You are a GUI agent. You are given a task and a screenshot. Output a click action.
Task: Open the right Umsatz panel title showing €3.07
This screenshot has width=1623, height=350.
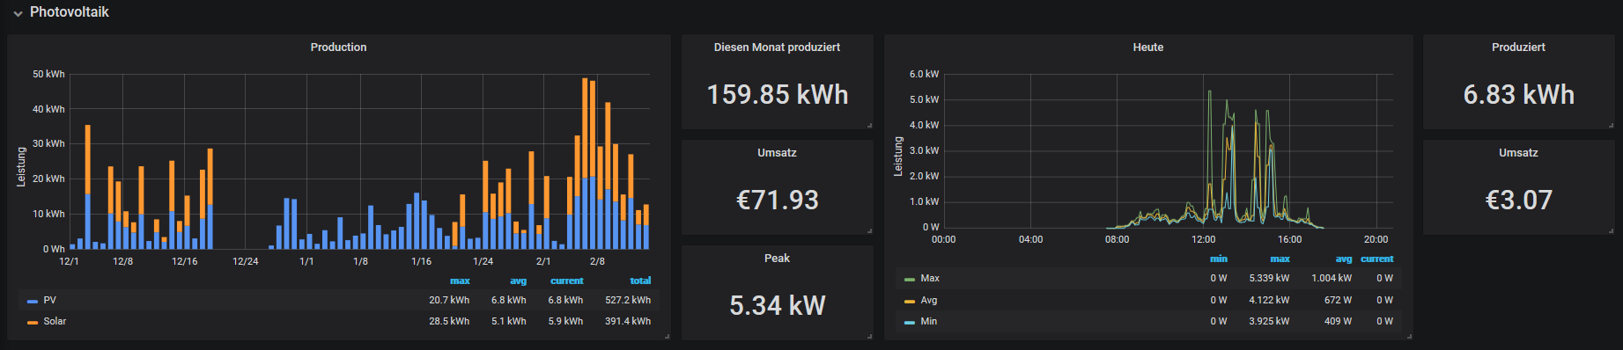click(x=1518, y=153)
